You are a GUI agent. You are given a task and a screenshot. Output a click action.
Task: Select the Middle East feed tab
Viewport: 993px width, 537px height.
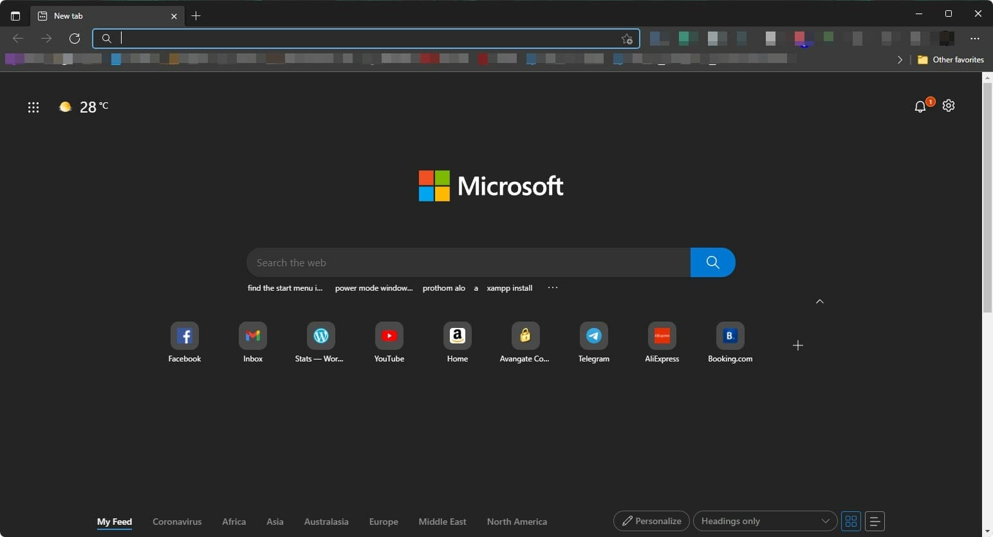(x=442, y=522)
